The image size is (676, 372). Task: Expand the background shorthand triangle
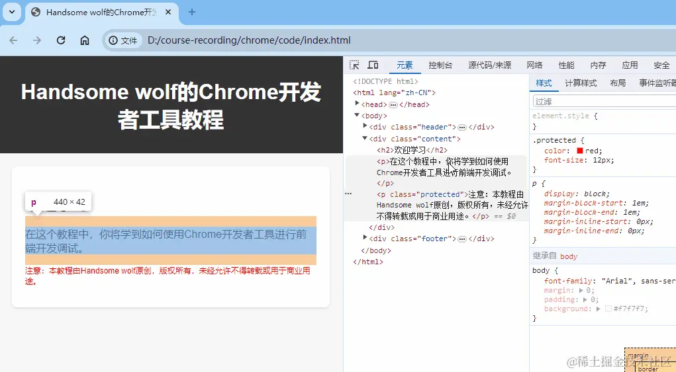point(599,309)
